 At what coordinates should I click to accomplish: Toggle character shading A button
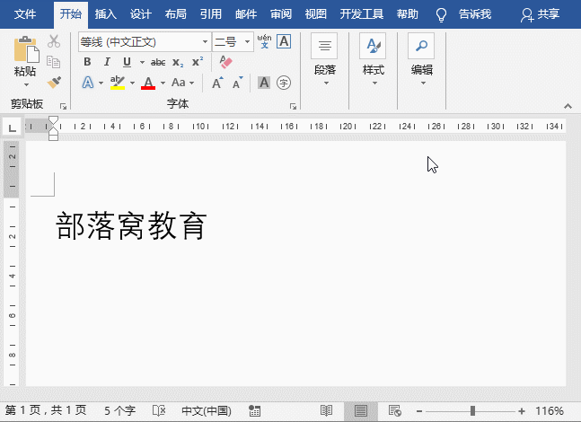(x=264, y=83)
